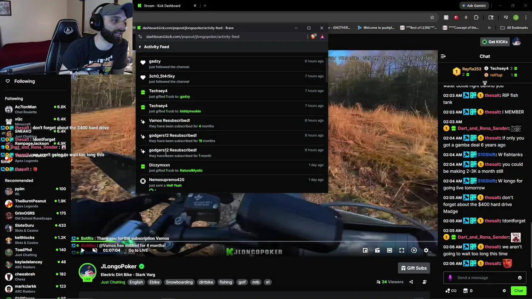Enable picture-in-picture mini player
The width and height of the screenshot is (532, 299).
(x=365, y=250)
